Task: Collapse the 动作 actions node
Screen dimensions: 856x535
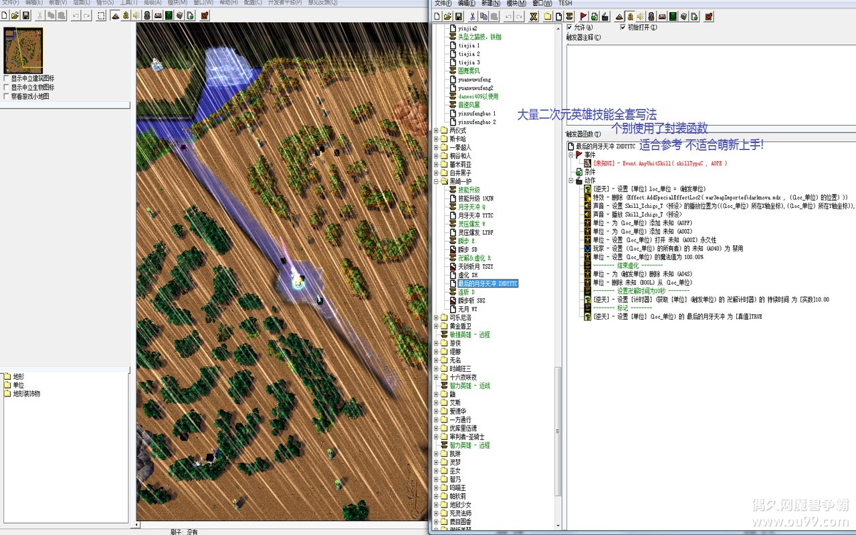Action: pos(570,181)
